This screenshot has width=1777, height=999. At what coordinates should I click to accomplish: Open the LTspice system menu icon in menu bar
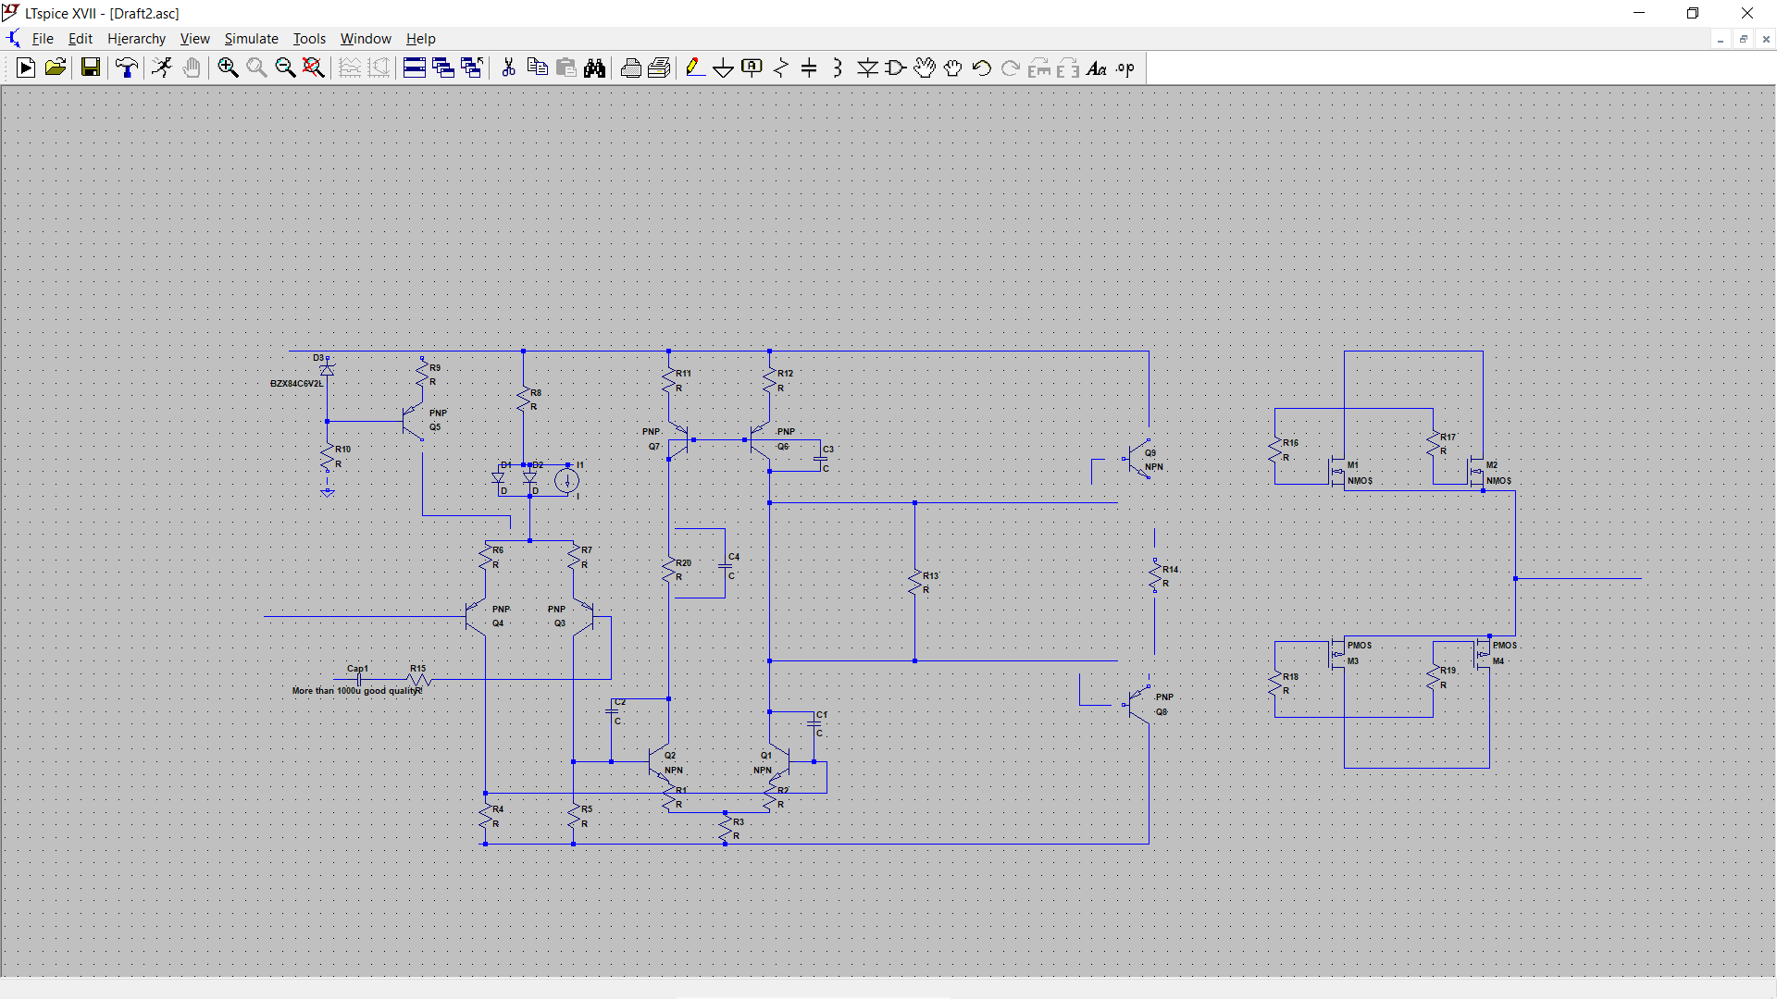tap(13, 39)
